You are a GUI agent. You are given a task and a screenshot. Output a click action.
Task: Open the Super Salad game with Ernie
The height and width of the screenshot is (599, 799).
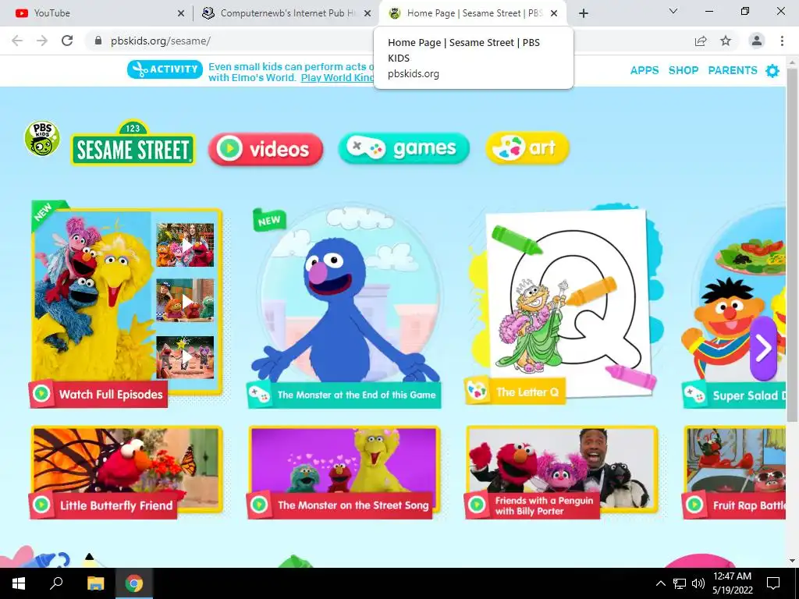pyautogui.click(x=733, y=306)
